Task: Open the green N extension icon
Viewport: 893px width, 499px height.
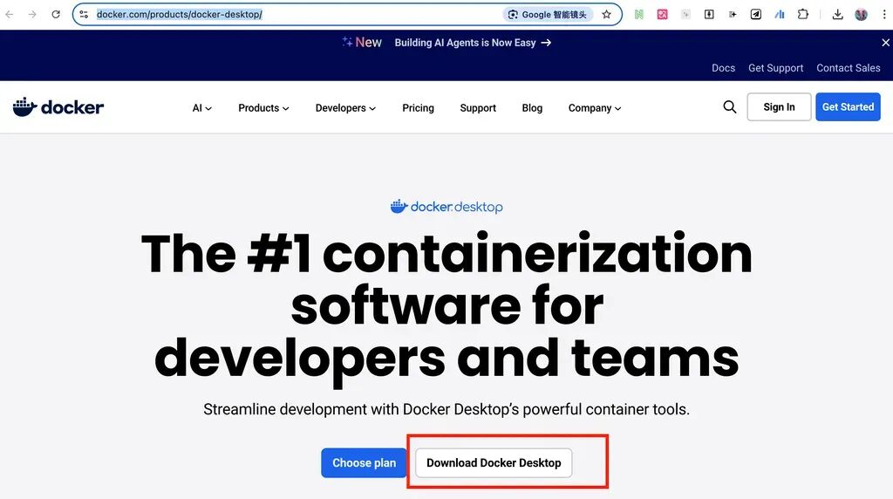Action: 639,14
